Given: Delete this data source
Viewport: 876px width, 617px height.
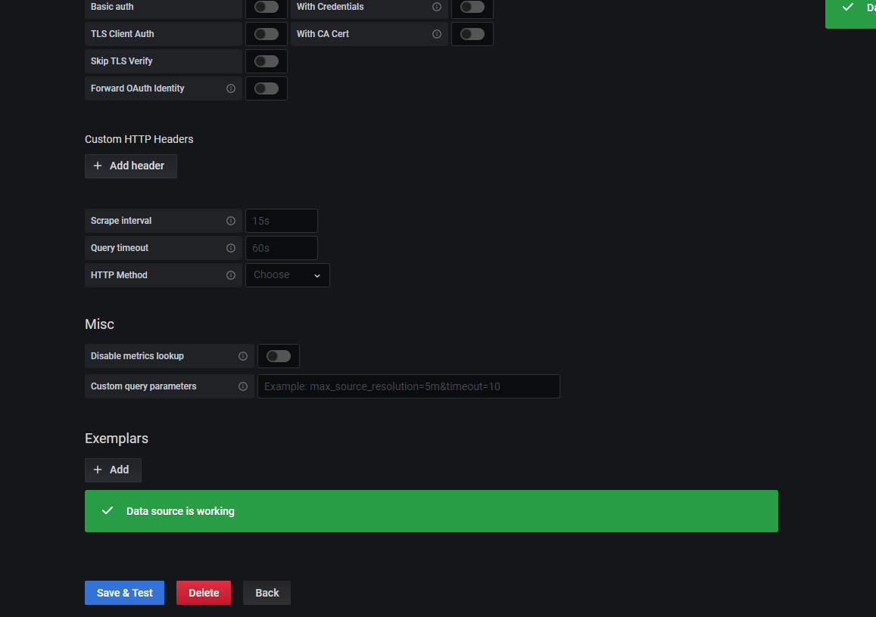Looking at the screenshot, I should [x=204, y=593].
